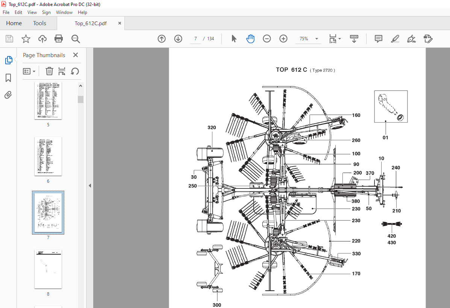450x308 pixels.
Task: Activate the Hand pan tool
Action: click(x=250, y=39)
